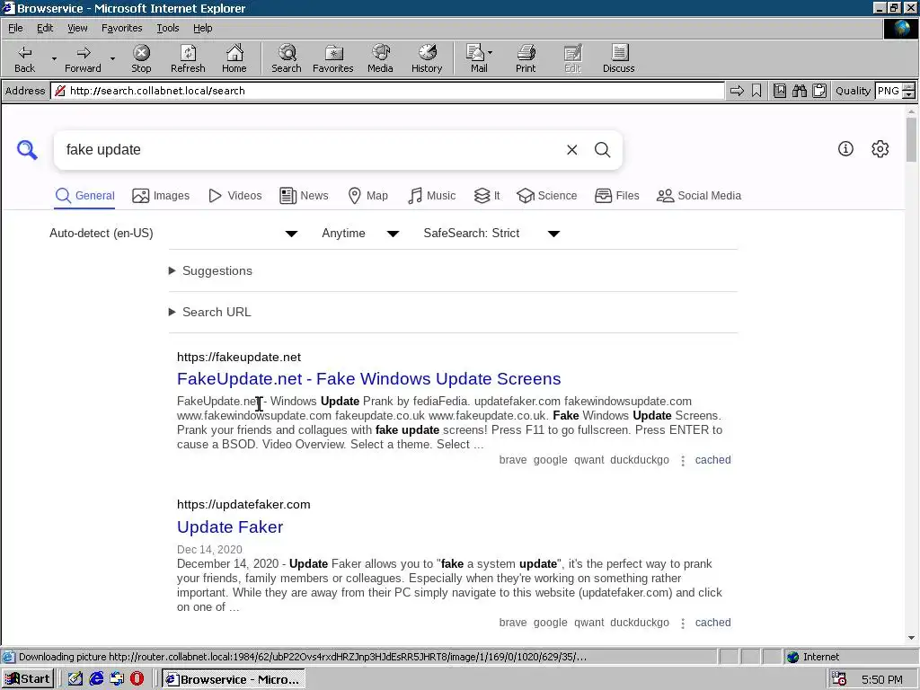Click the Go arrow next to address bar

(737, 91)
